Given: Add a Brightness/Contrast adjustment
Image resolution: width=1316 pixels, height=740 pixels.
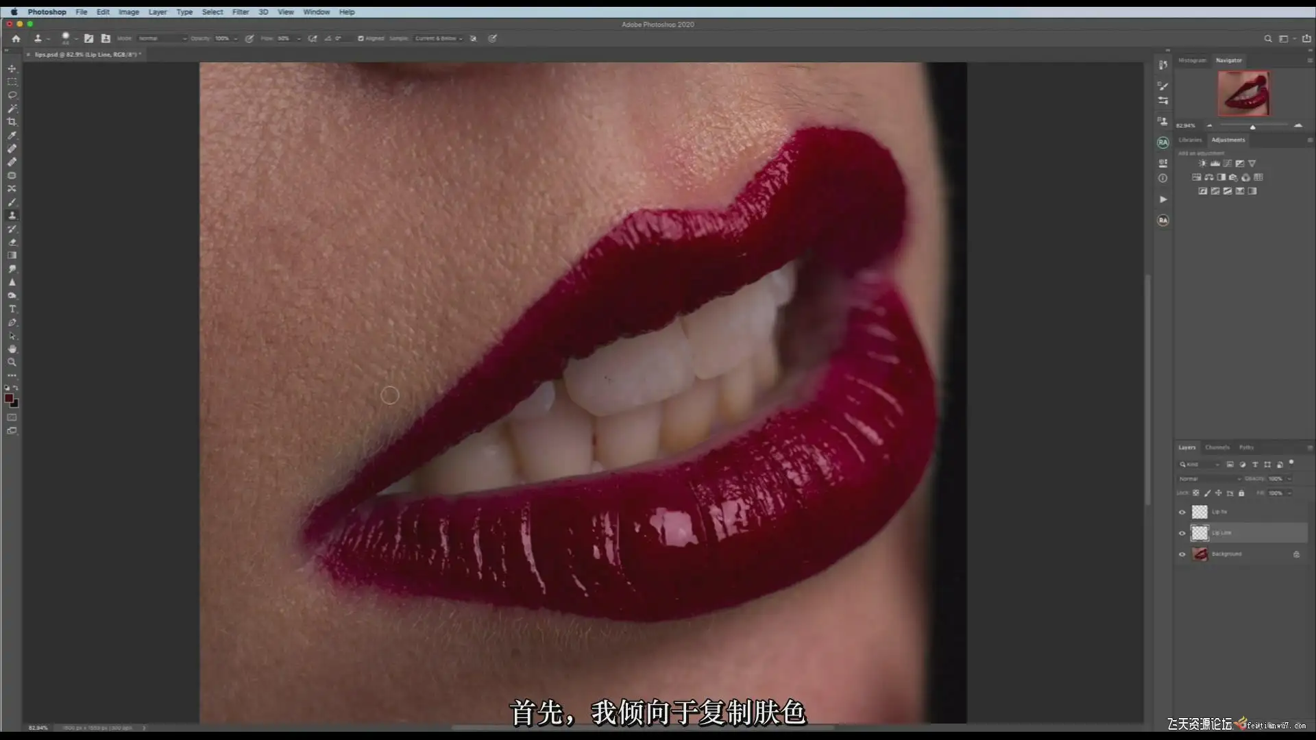Looking at the screenshot, I should 1202,164.
